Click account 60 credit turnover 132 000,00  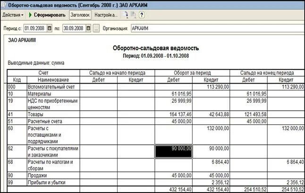click(x=211, y=135)
